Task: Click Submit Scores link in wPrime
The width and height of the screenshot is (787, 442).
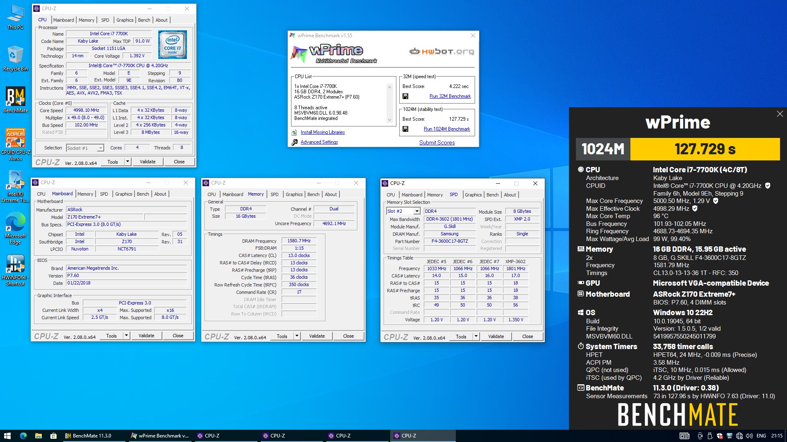Action: click(437, 142)
